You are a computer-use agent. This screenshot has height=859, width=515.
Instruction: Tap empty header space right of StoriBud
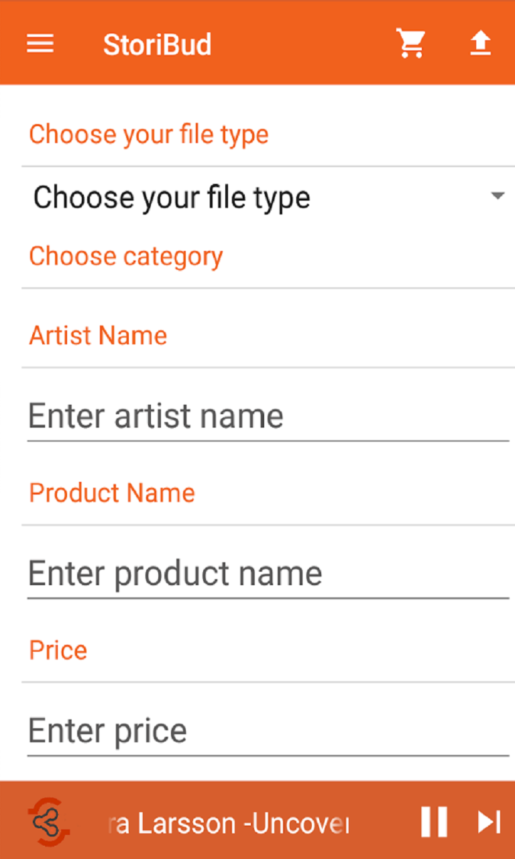coord(302,44)
